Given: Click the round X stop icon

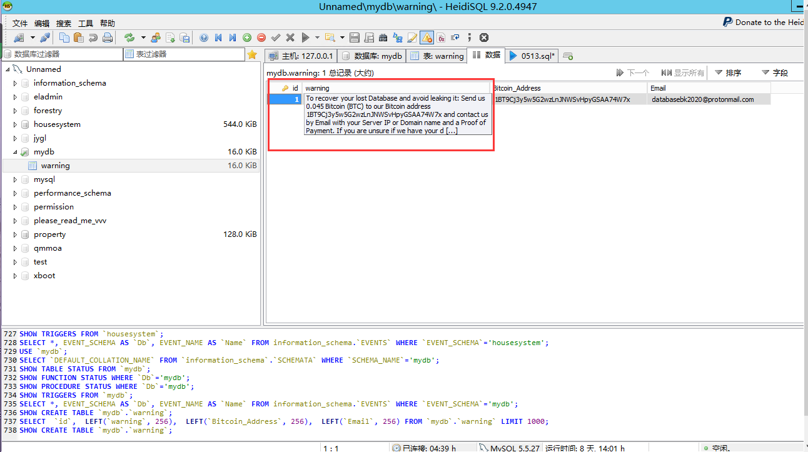Looking at the screenshot, I should click(484, 38).
